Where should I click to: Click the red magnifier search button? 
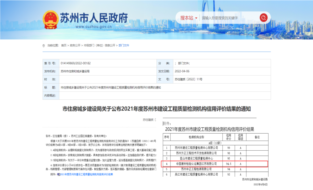point(264,18)
